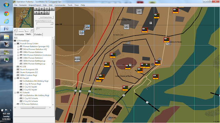Switch to the Estabs tab
This screenshot has height=123, width=220.
38,34
